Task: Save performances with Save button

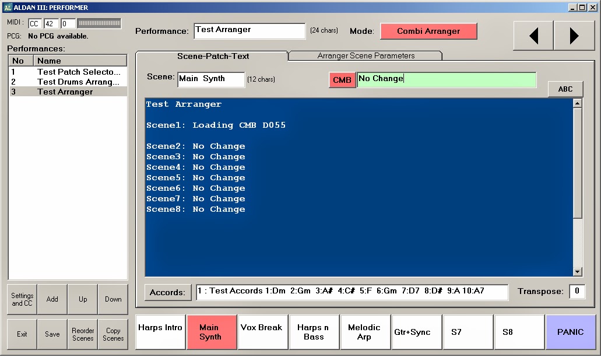Action: [x=52, y=334]
